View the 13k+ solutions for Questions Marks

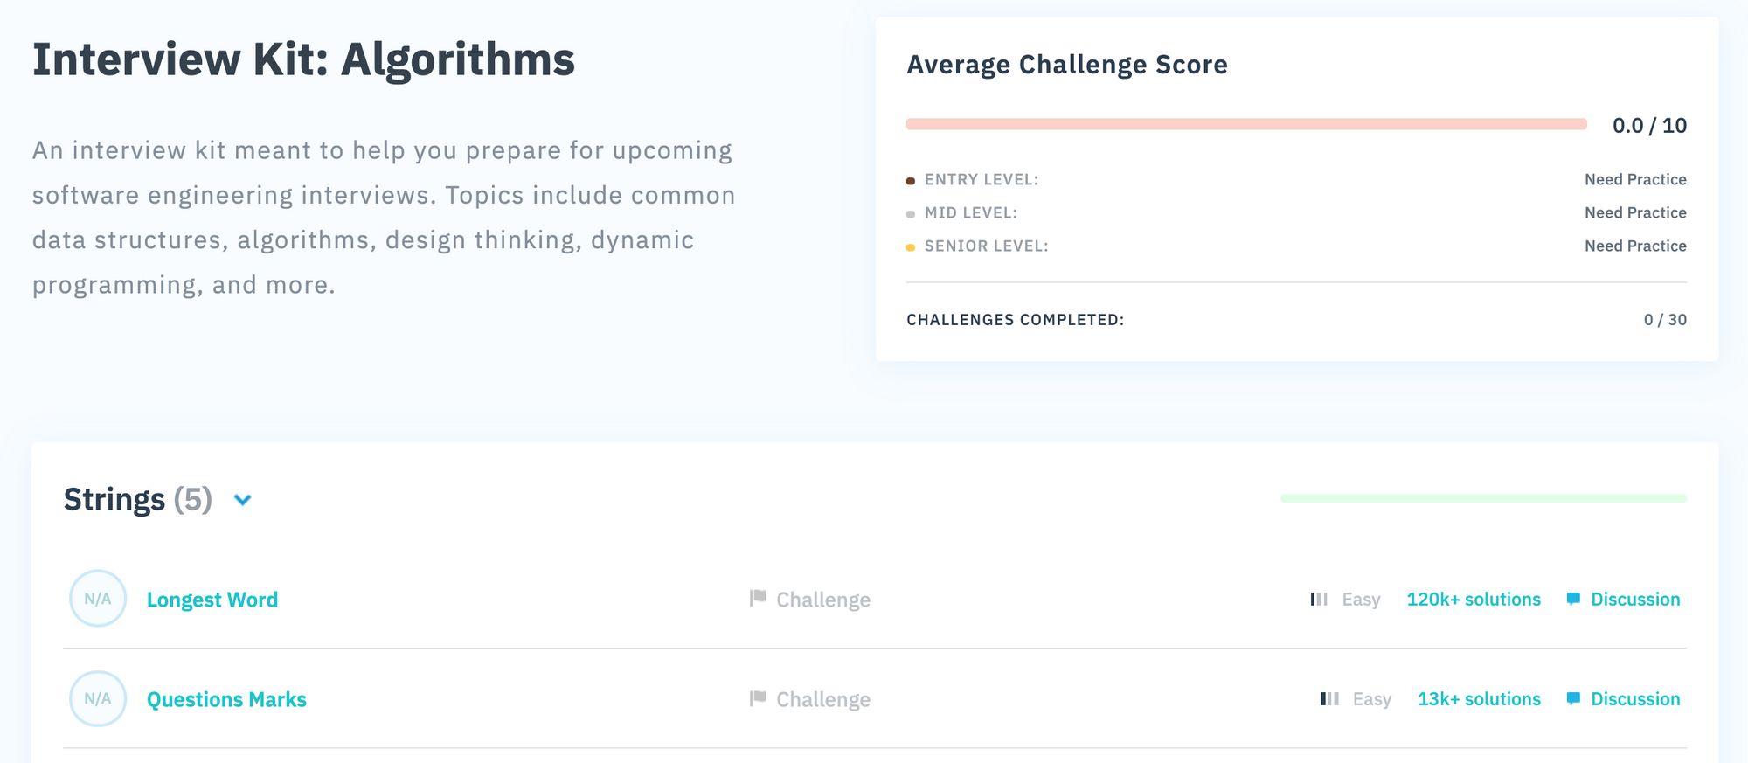(x=1479, y=699)
